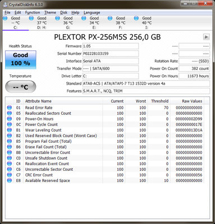
Task: Click the Serial Number field
Action: pyautogui.click(x=111, y=54)
